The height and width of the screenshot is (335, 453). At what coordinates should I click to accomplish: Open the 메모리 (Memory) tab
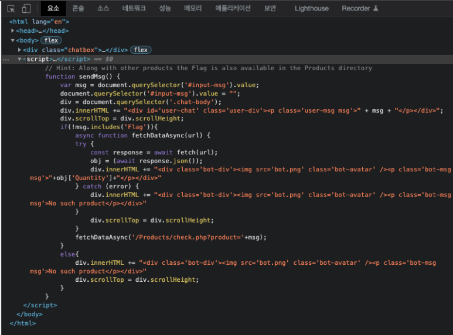coord(193,8)
